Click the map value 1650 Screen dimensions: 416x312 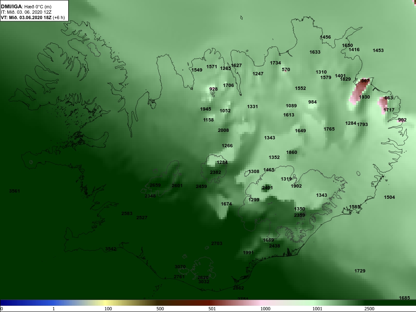tap(347, 45)
